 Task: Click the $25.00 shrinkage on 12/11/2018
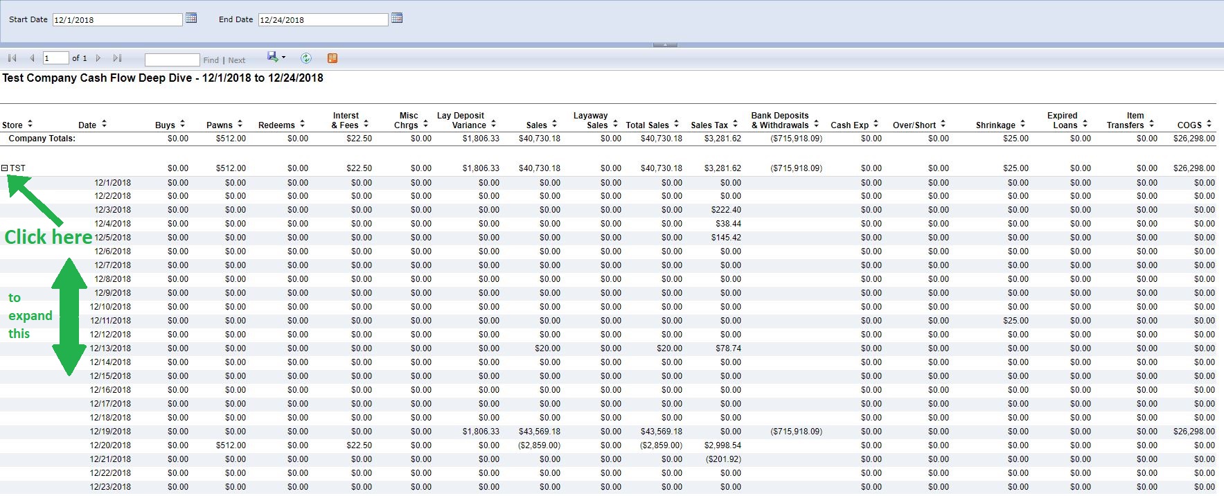tap(1015, 321)
